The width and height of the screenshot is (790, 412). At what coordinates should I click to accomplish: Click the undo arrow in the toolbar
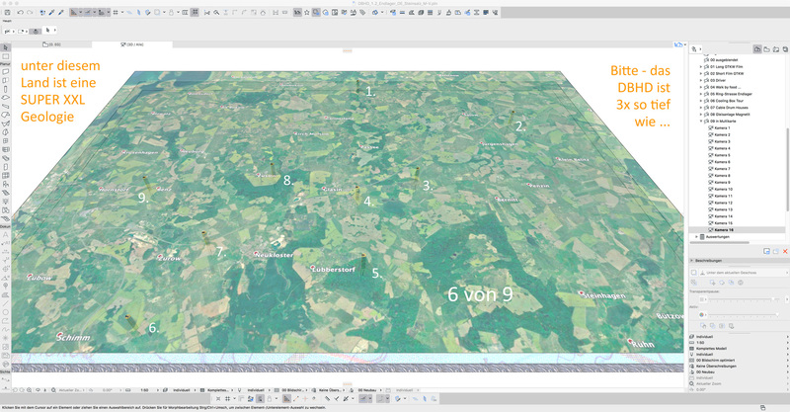pyautogui.click(x=21, y=13)
